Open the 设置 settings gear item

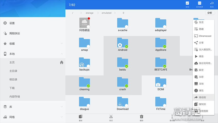tap(33, 23)
